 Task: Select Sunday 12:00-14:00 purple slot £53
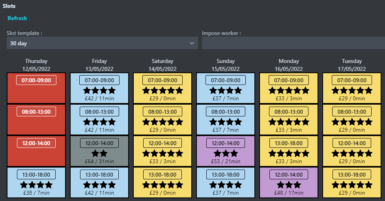coord(226,151)
